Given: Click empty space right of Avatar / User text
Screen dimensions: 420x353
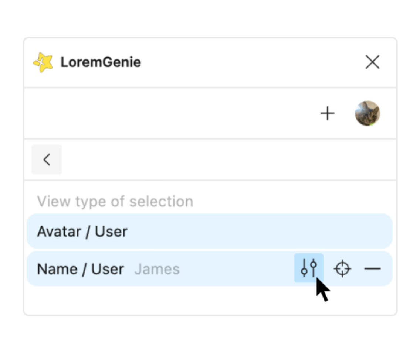Looking at the screenshot, I should (259, 231).
